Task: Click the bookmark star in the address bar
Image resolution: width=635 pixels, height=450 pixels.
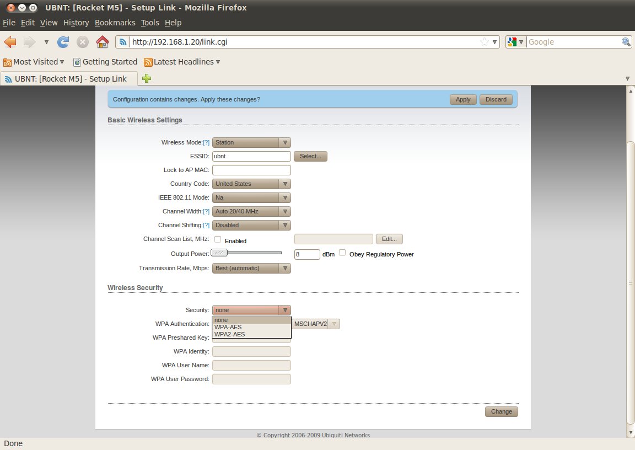Action: pos(484,42)
